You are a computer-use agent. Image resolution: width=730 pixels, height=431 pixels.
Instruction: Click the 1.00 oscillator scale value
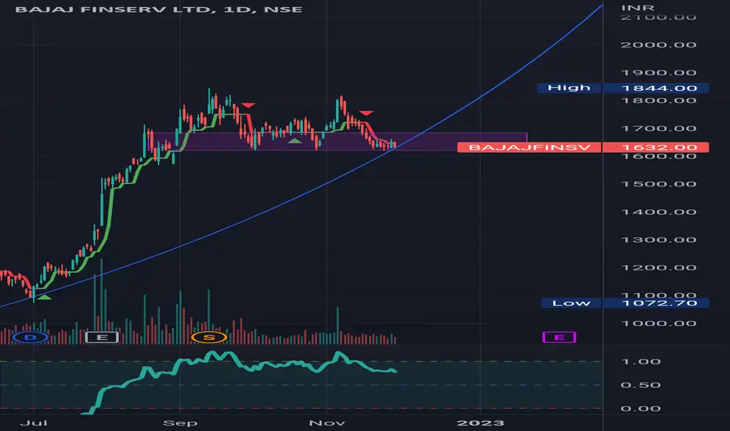pos(641,361)
